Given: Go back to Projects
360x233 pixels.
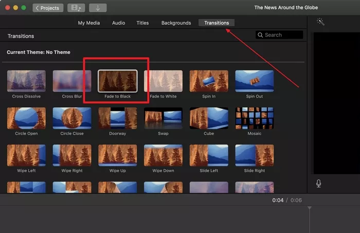Looking at the screenshot, I should (48, 8).
